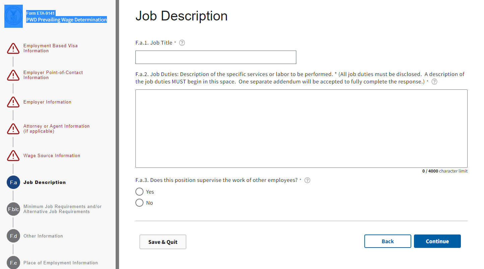Click warning icon next to Employer Information
Image resolution: width=484 pixels, height=269 pixels.
point(13,102)
